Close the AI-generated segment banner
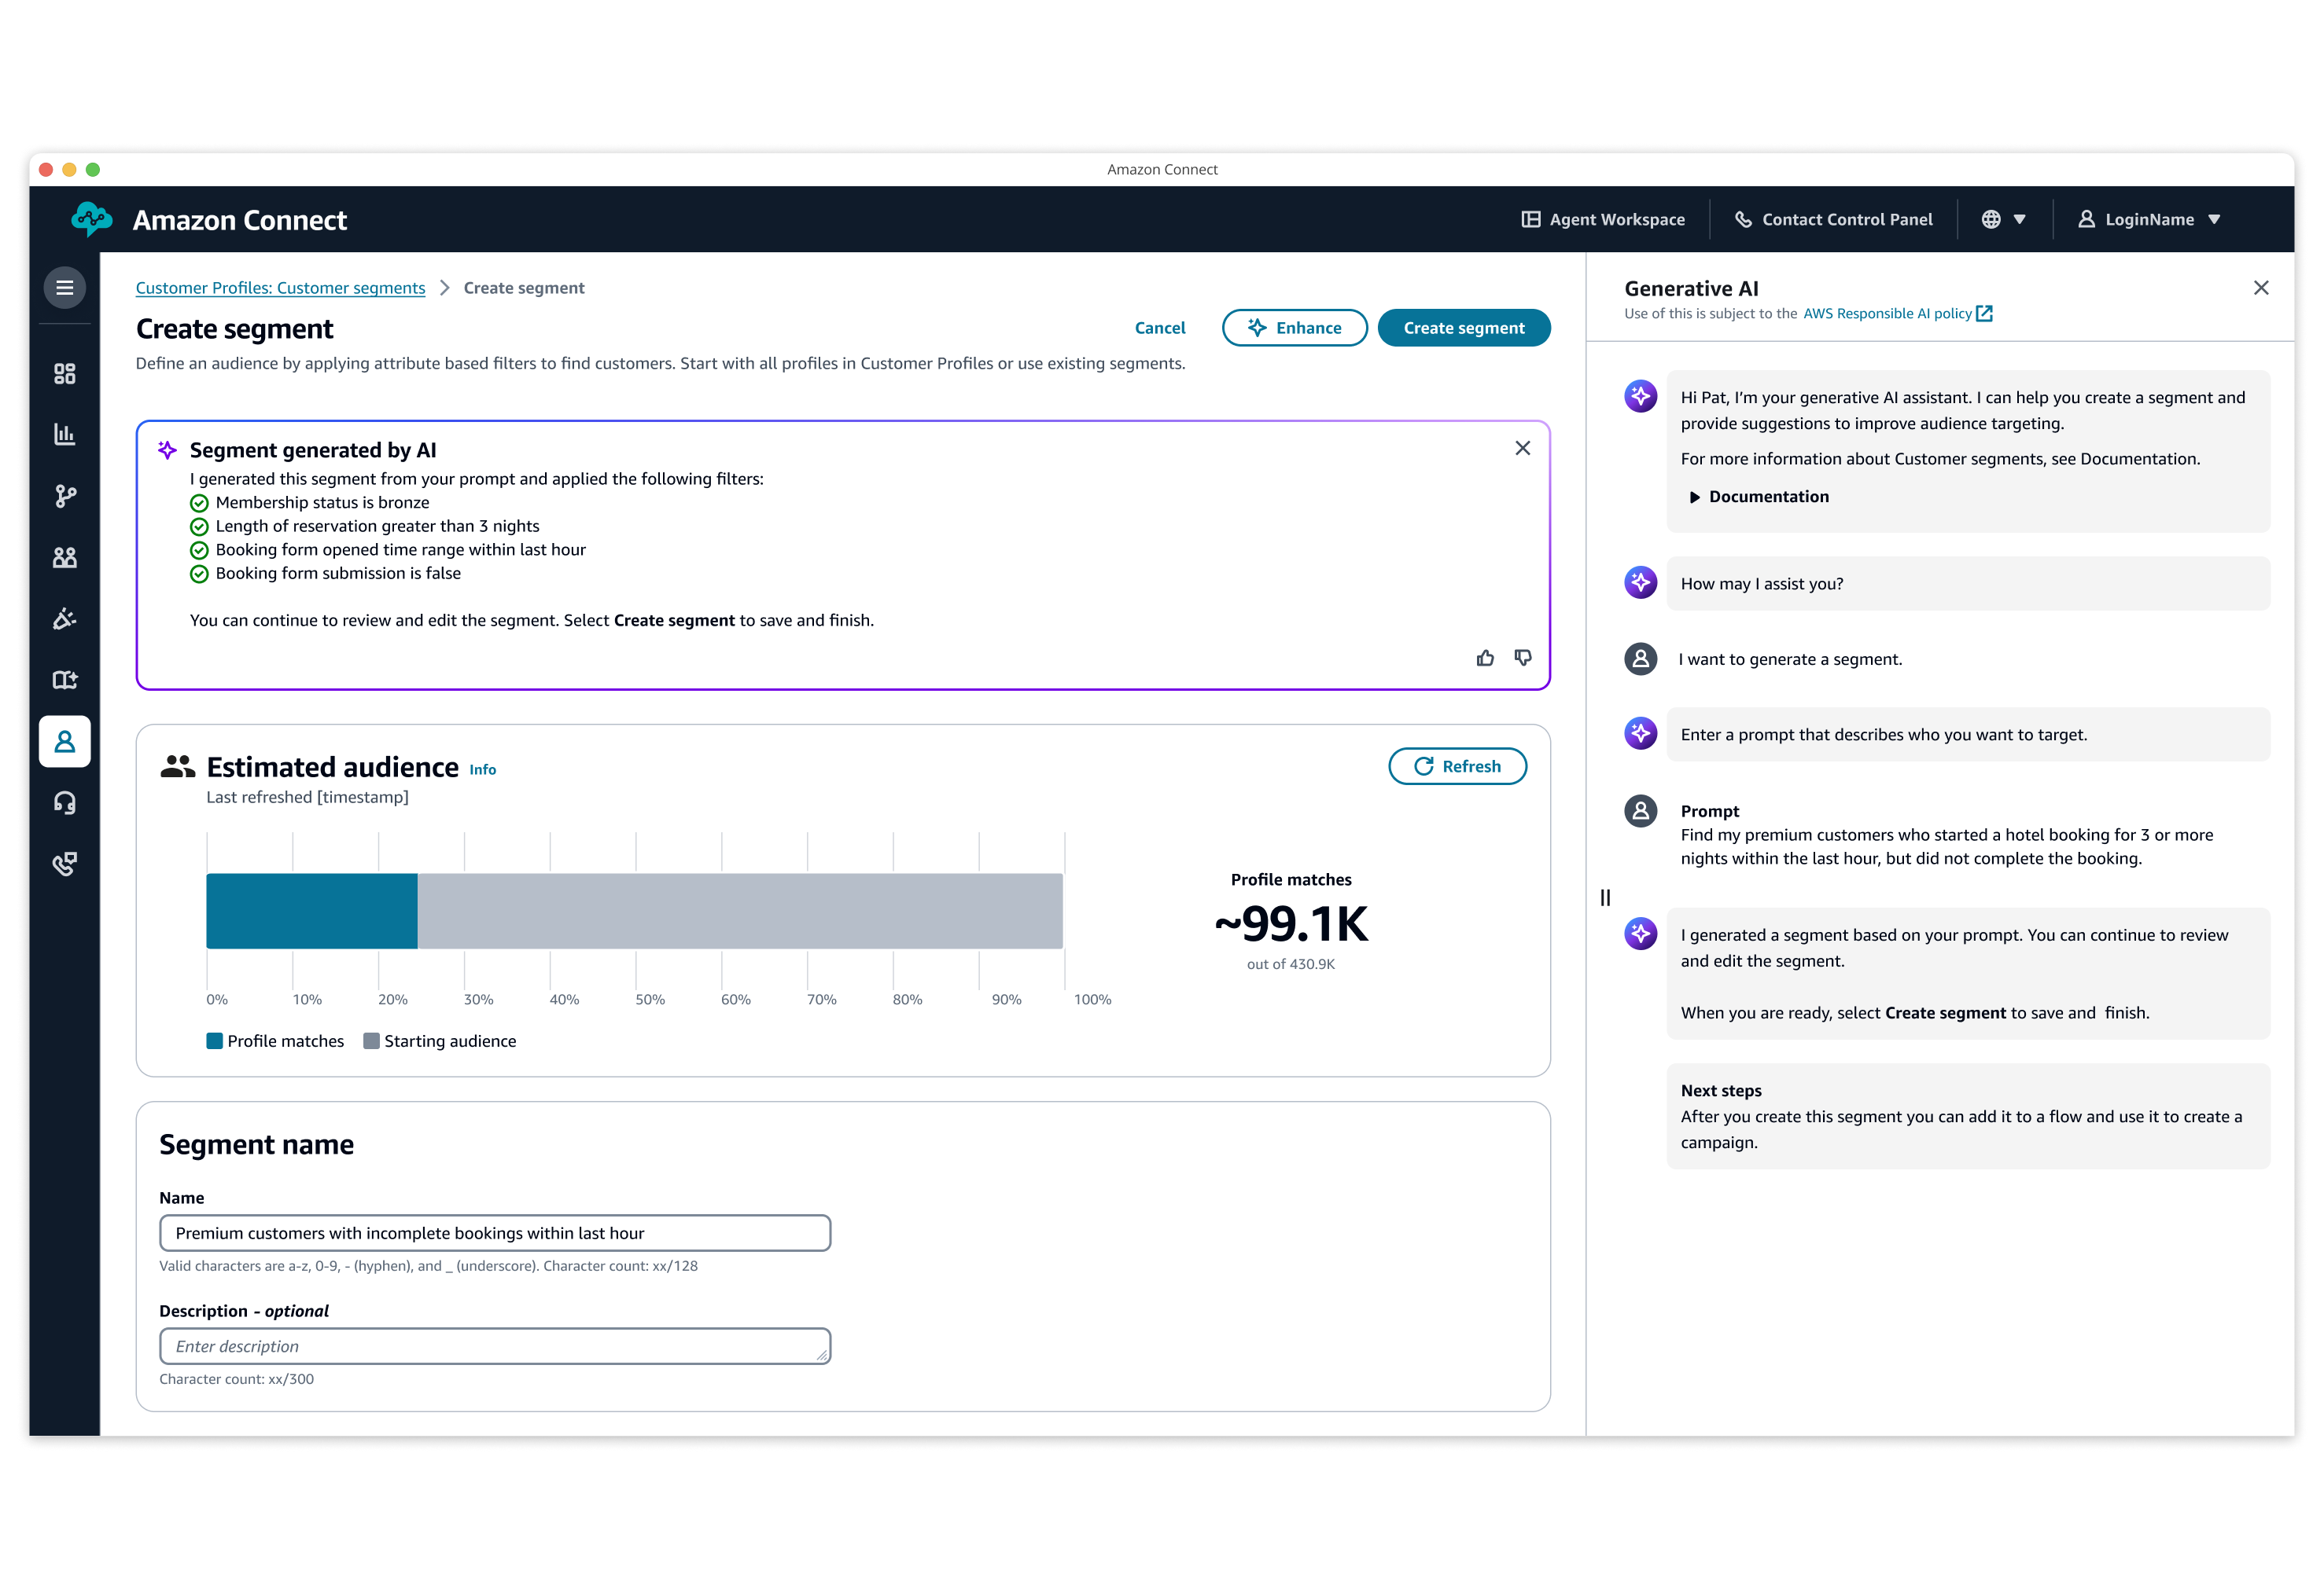2324x1589 pixels. point(1523,446)
